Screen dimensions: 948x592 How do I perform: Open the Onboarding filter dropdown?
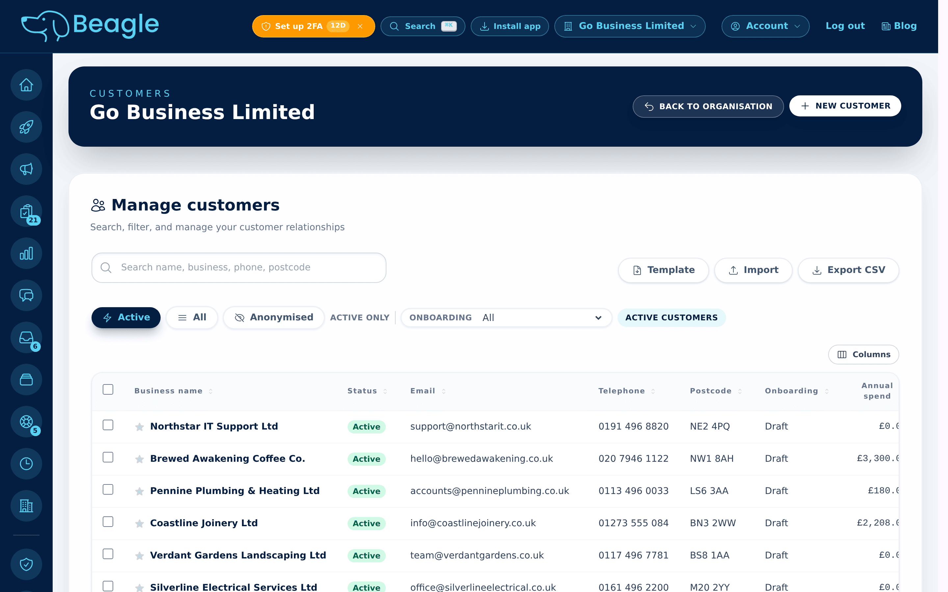point(506,317)
